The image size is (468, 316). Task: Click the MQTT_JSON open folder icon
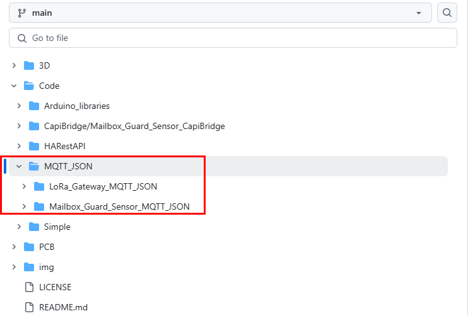[x=34, y=166]
